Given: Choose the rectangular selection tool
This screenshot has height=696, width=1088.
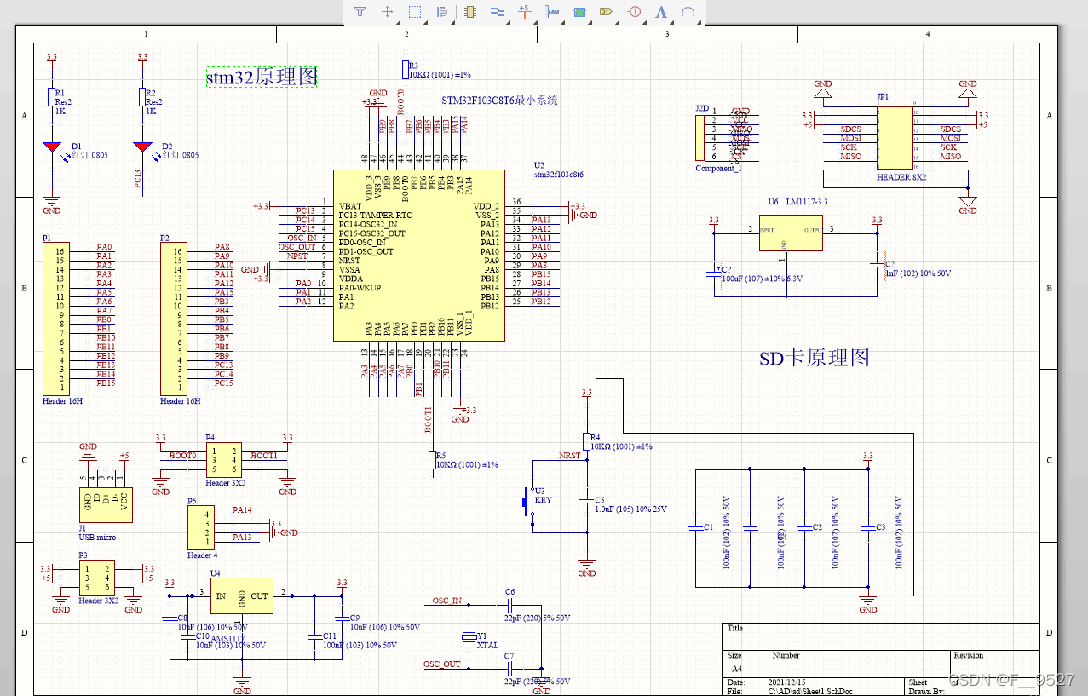Looking at the screenshot, I should click(x=415, y=12).
